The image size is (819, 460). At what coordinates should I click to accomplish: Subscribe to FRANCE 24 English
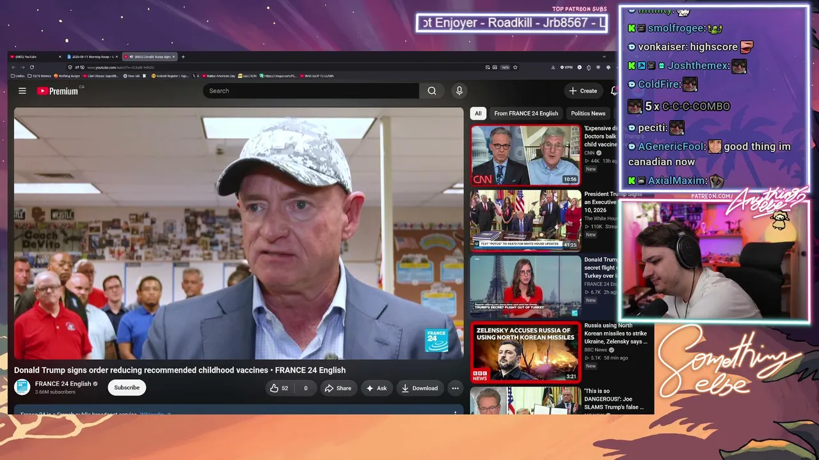(x=127, y=387)
